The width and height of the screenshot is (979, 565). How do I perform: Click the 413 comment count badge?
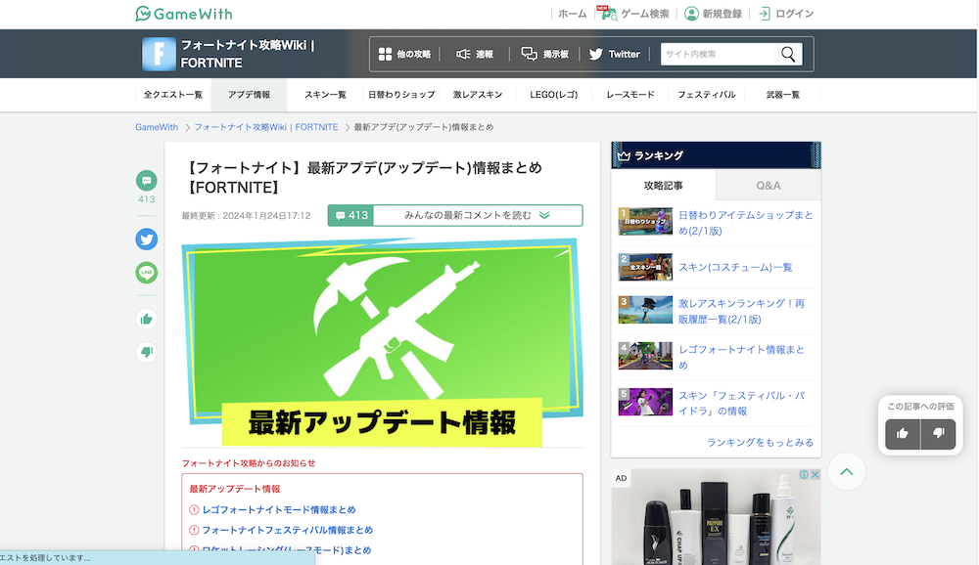click(x=350, y=215)
